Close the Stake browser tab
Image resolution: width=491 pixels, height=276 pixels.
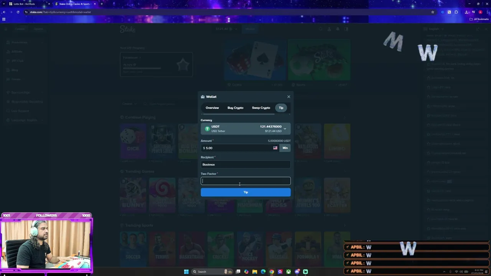point(95,4)
